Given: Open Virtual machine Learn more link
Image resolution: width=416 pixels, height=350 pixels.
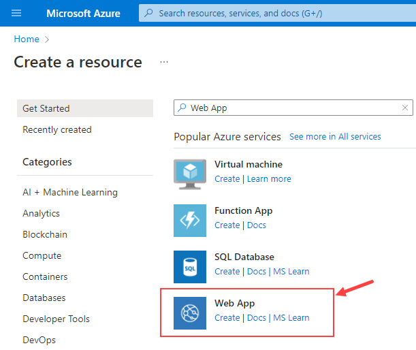Looking at the screenshot, I should pyautogui.click(x=269, y=179).
